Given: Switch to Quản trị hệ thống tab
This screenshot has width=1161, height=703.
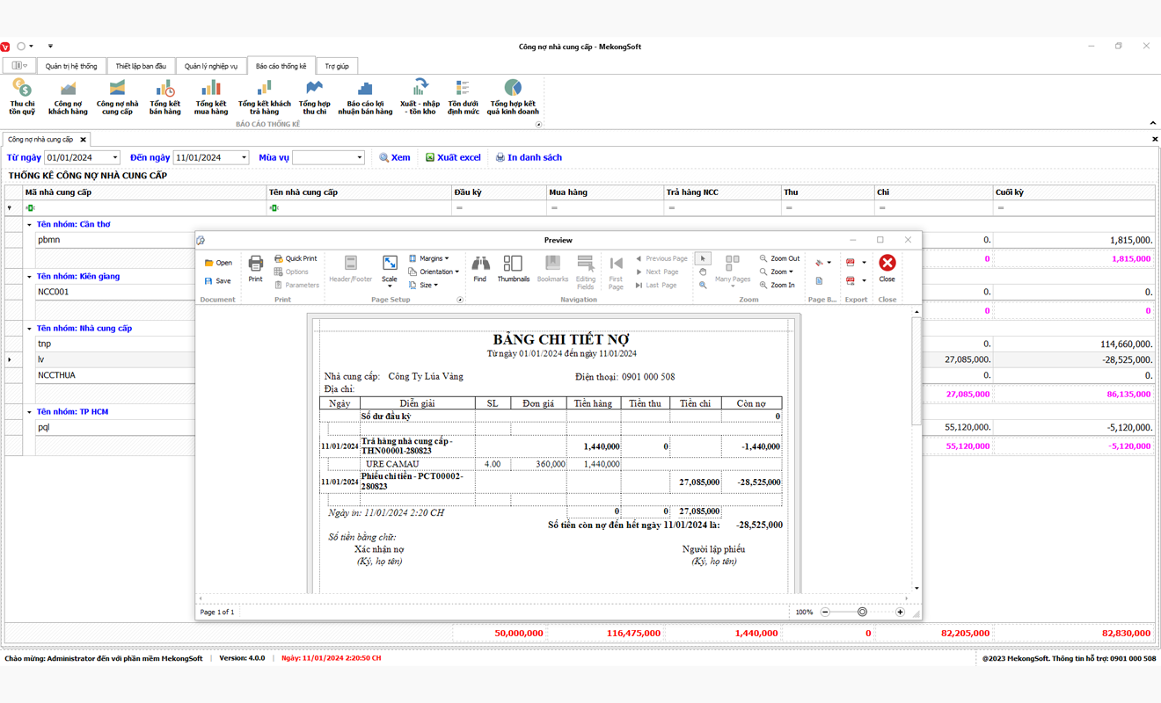Looking at the screenshot, I should point(71,66).
